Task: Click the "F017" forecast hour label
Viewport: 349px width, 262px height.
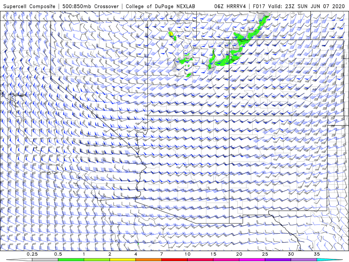Action: 259,6
